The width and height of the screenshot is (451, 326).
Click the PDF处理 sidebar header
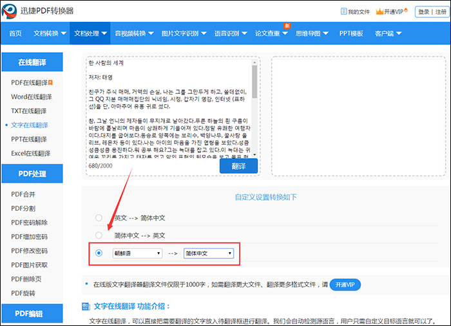pyautogui.click(x=32, y=174)
